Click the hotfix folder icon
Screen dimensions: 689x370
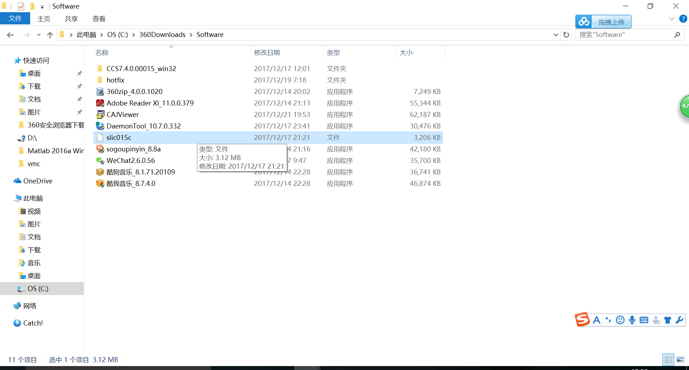tap(100, 80)
